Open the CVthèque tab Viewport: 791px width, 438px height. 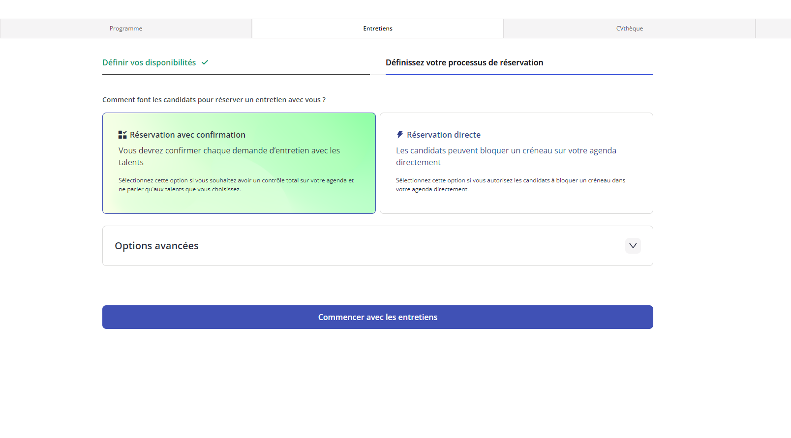[629, 29]
